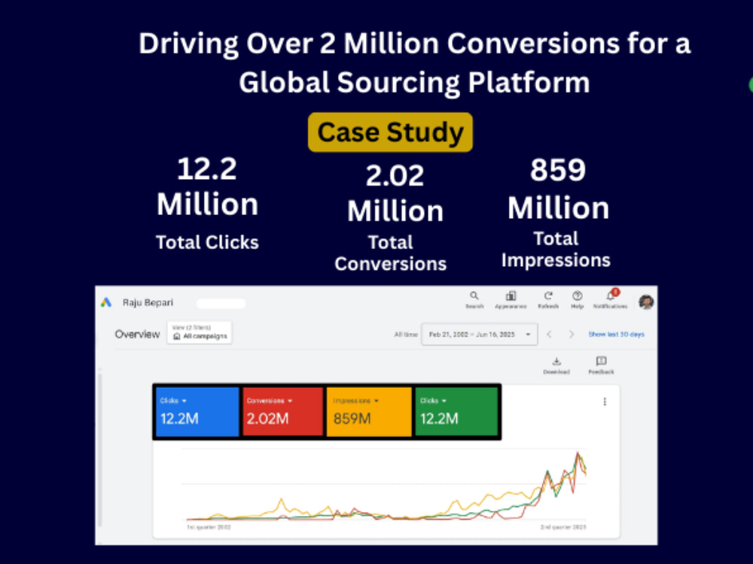This screenshot has height=564, width=753.
Task: Click the '859M' value on yellow card
Action: pyautogui.click(x=352, y=419)
